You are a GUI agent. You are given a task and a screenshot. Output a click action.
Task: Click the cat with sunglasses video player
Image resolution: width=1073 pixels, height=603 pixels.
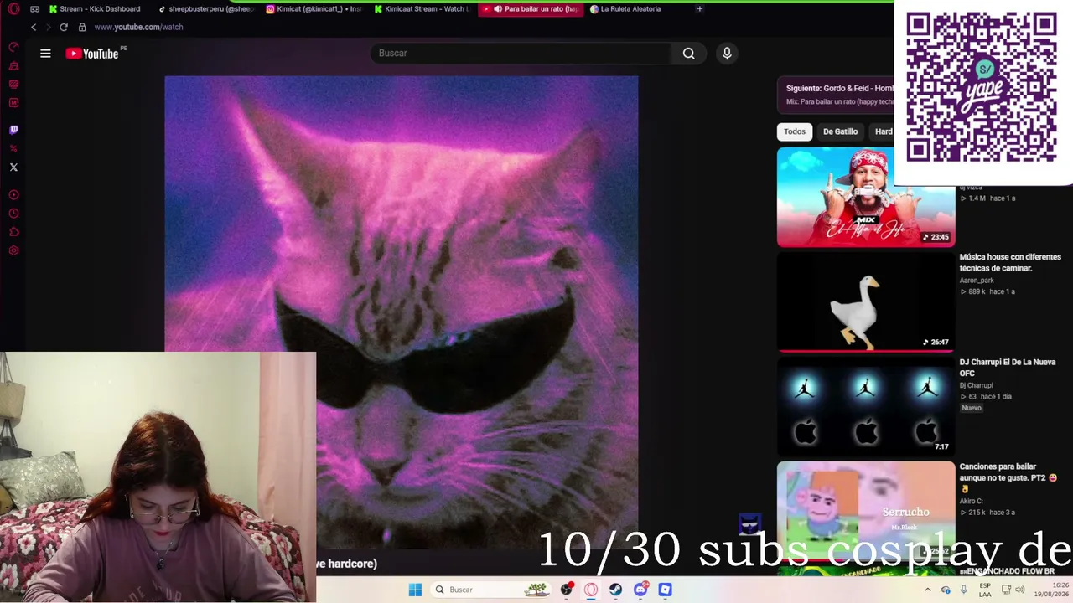402,312
